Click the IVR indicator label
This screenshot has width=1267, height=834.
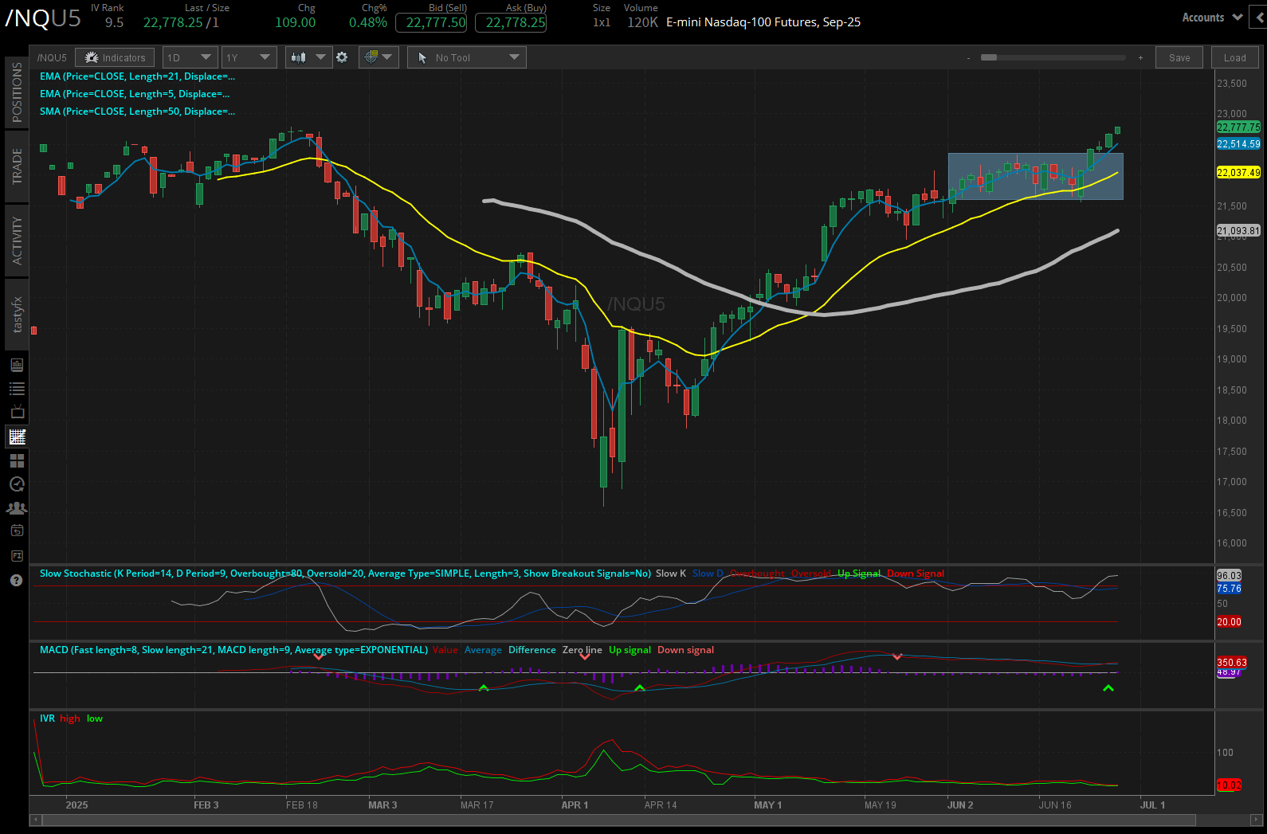[47, 718]
